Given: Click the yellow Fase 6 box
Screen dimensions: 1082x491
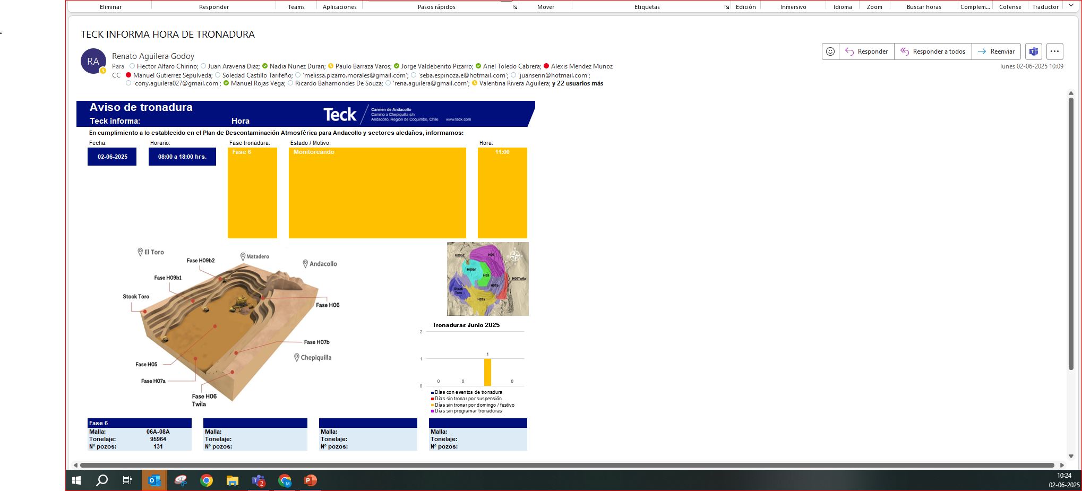Looking at the screenshot, I should click(252, 193).
